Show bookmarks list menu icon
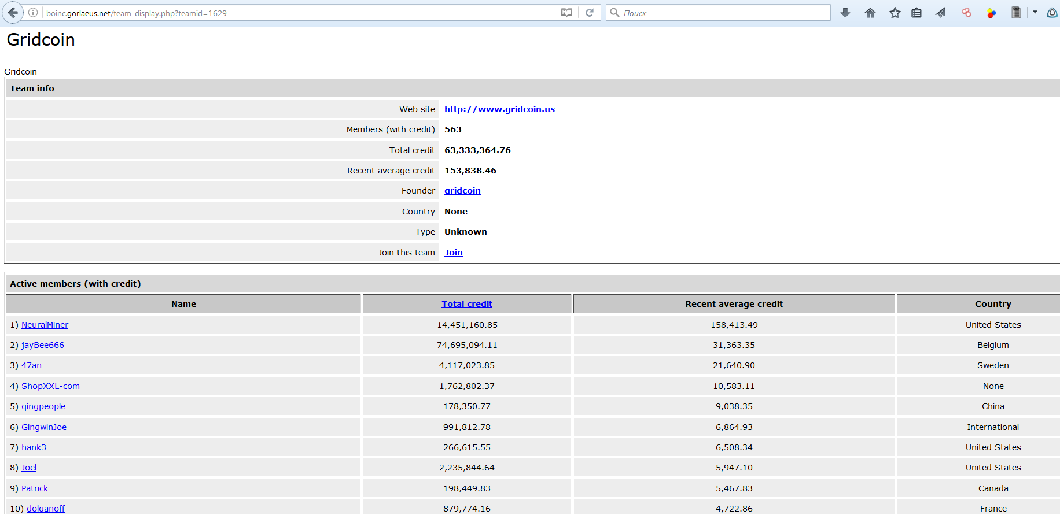The width and height of the screenshot is (1060, 515). point(917,13)
